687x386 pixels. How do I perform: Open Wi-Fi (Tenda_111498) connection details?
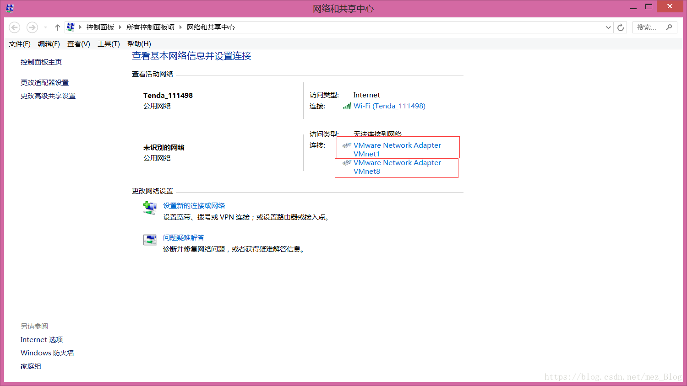pos(390,106)
